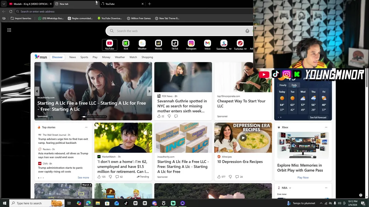Select the Discover tab on msn
Image resolution: width=369 pixels, height=207 pixels.
tap(57, 57)
